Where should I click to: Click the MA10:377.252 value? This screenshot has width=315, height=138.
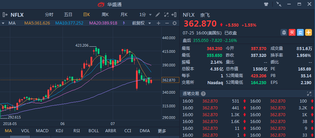tap(69, 23)
